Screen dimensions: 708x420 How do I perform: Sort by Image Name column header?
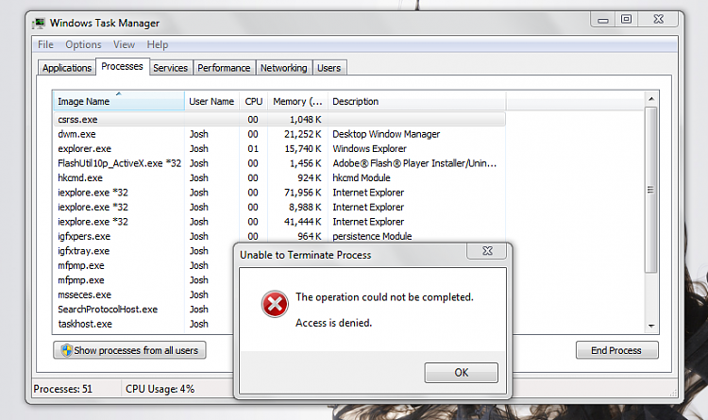119,101
